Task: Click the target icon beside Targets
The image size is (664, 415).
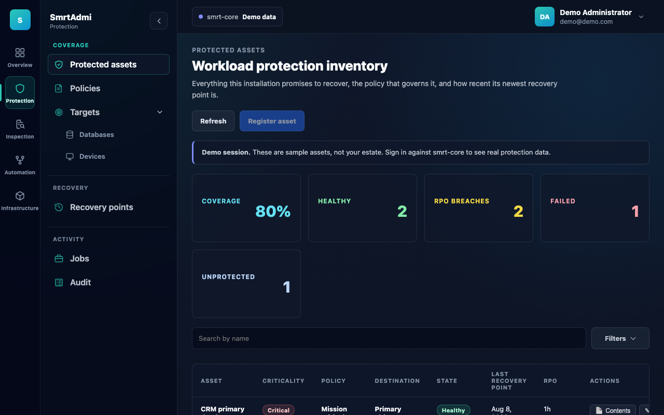Action: click(x=59, y=112)
